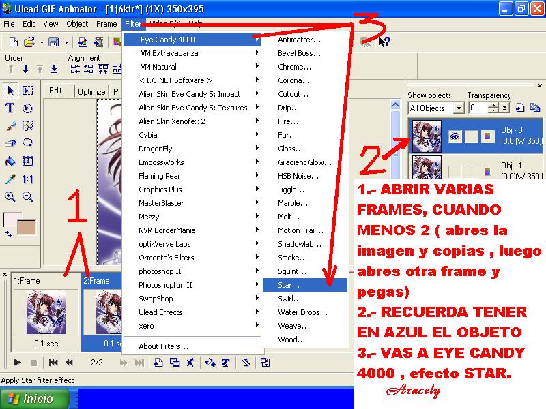This screenshot has height=409, width=546.
Task: Click the Delete frame icon
Action: tap(190, 363)
